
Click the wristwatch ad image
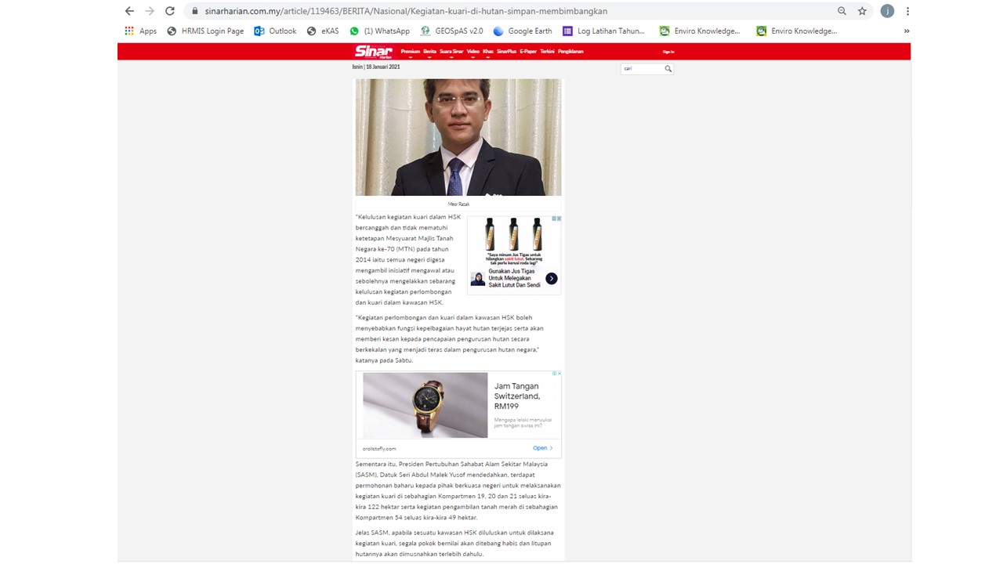point(425,405)
